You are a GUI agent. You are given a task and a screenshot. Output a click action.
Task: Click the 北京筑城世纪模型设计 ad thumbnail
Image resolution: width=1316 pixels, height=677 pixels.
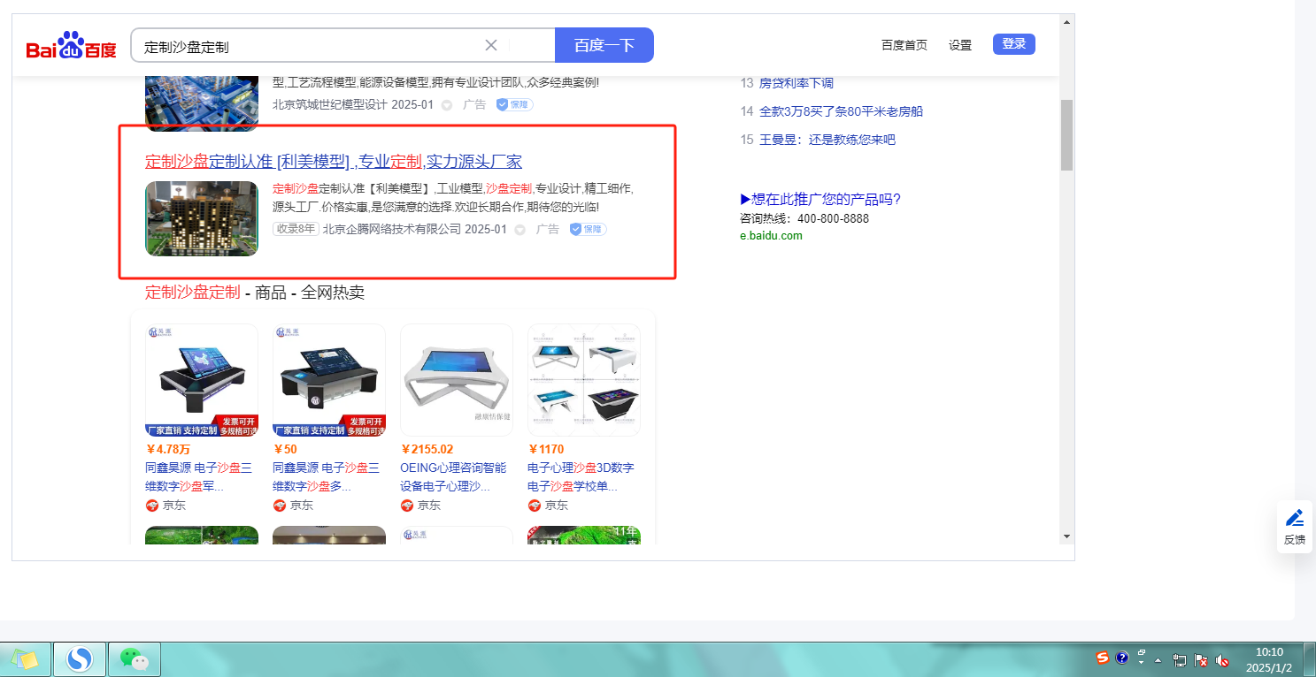(x=202, y=103)
